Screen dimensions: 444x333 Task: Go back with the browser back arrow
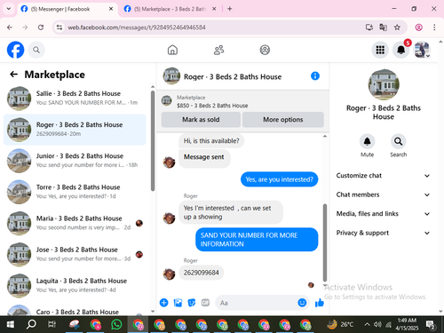(10, 28)
